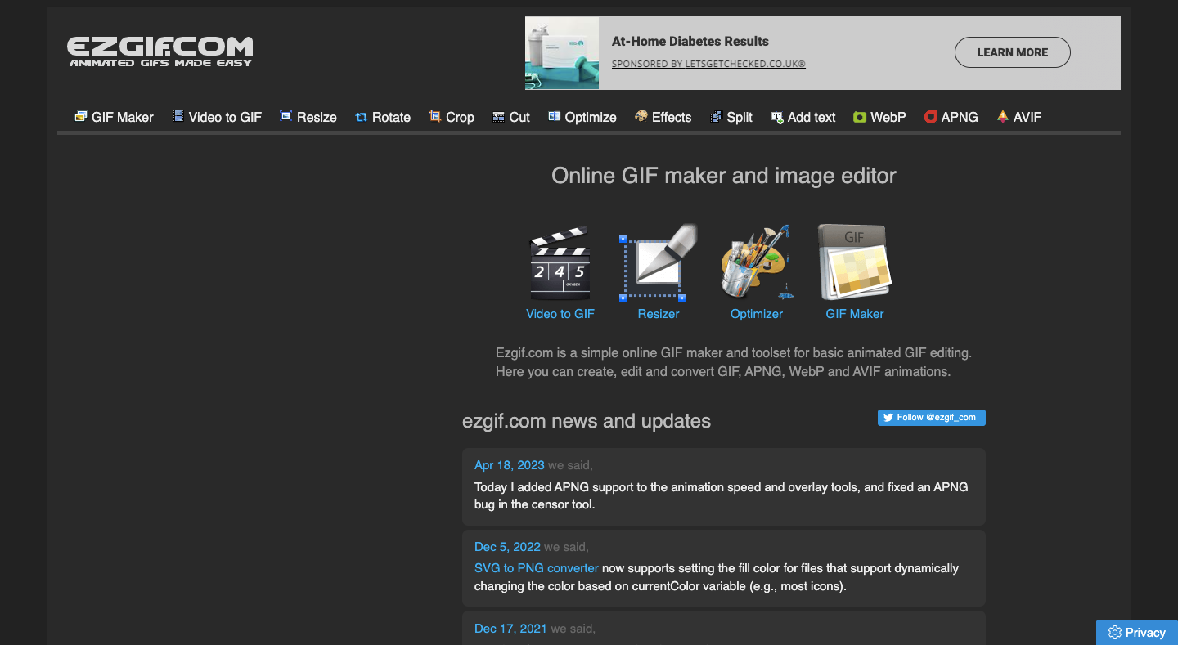Open the Privacy settings button
The width and height of the screenshot is (1178, 645).
(x=1136, y=632)
